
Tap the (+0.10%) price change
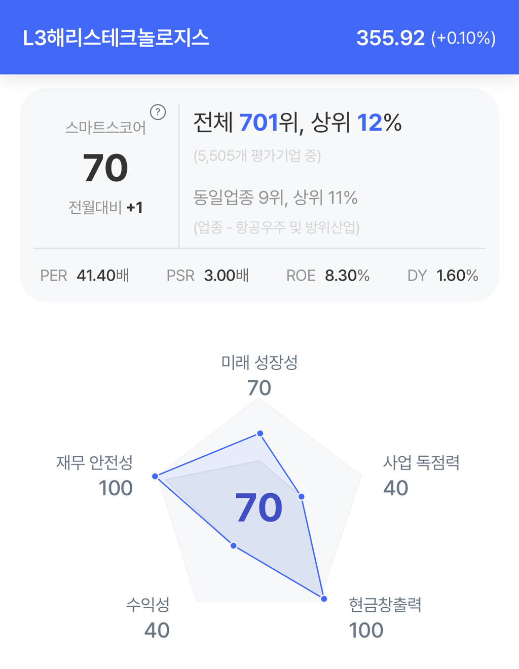(x=463, y=38)
